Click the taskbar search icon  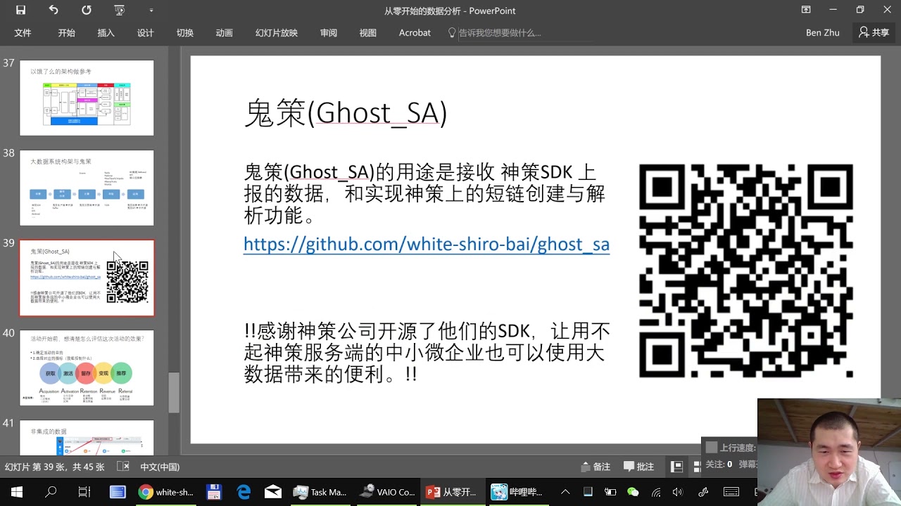(51, 492)
